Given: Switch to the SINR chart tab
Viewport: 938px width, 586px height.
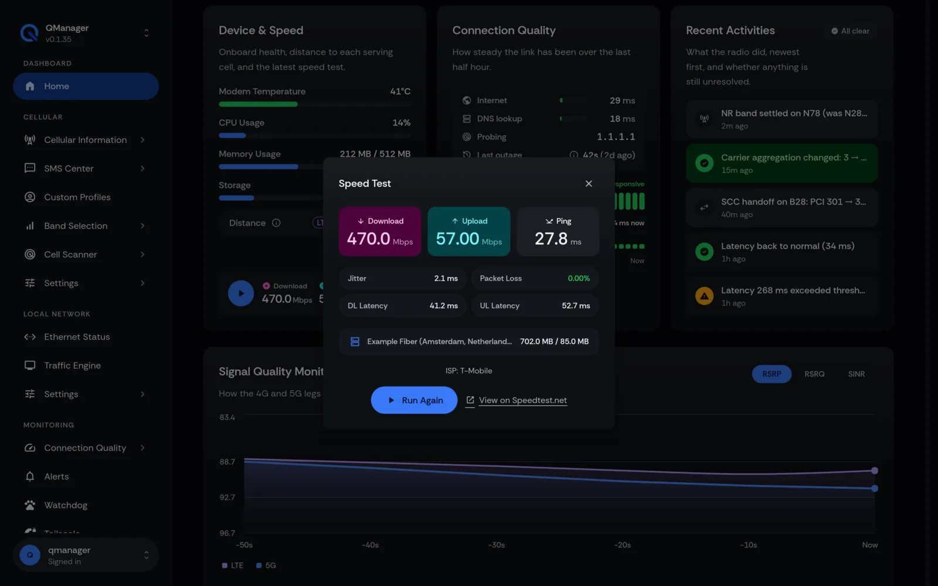Looking at the screenshot, I should click(x=856, y=374).
